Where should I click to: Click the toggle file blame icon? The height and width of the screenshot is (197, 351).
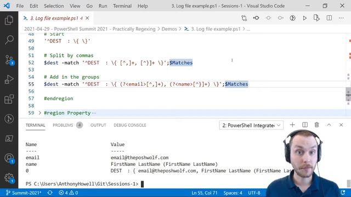(x=292, y=18)
